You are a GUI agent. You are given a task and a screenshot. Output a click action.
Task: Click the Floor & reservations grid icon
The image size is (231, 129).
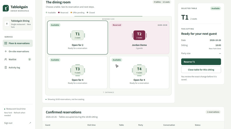point(6,43)
